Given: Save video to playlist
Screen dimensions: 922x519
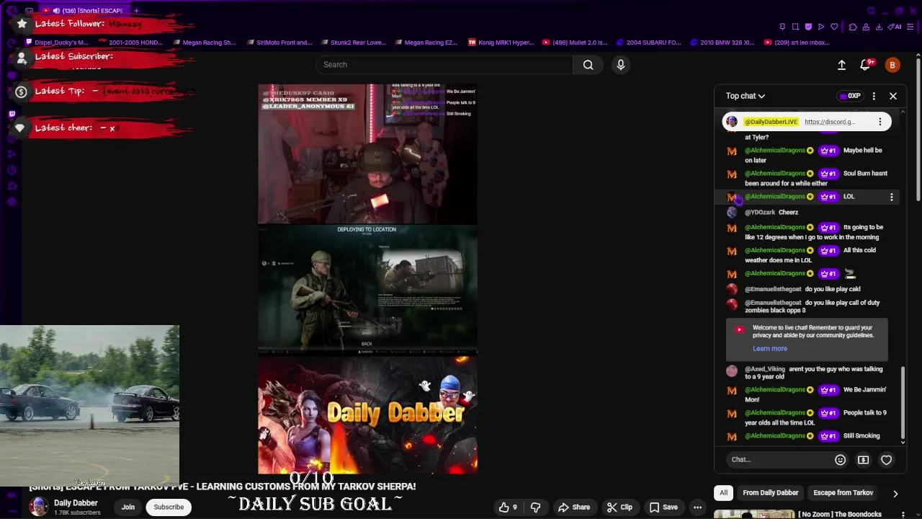Looking at the screenshot, I should (x=663, y=507).
